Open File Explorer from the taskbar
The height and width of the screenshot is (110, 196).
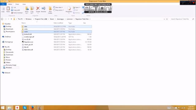click(9, 108)
